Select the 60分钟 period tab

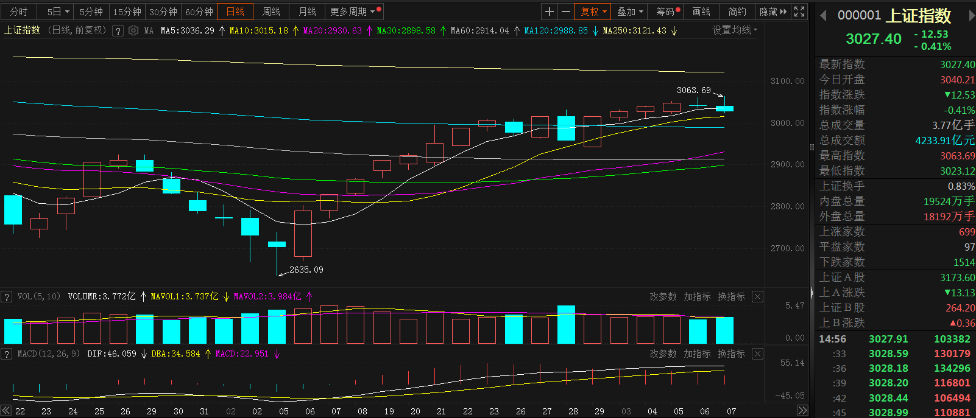click(199, 12)
